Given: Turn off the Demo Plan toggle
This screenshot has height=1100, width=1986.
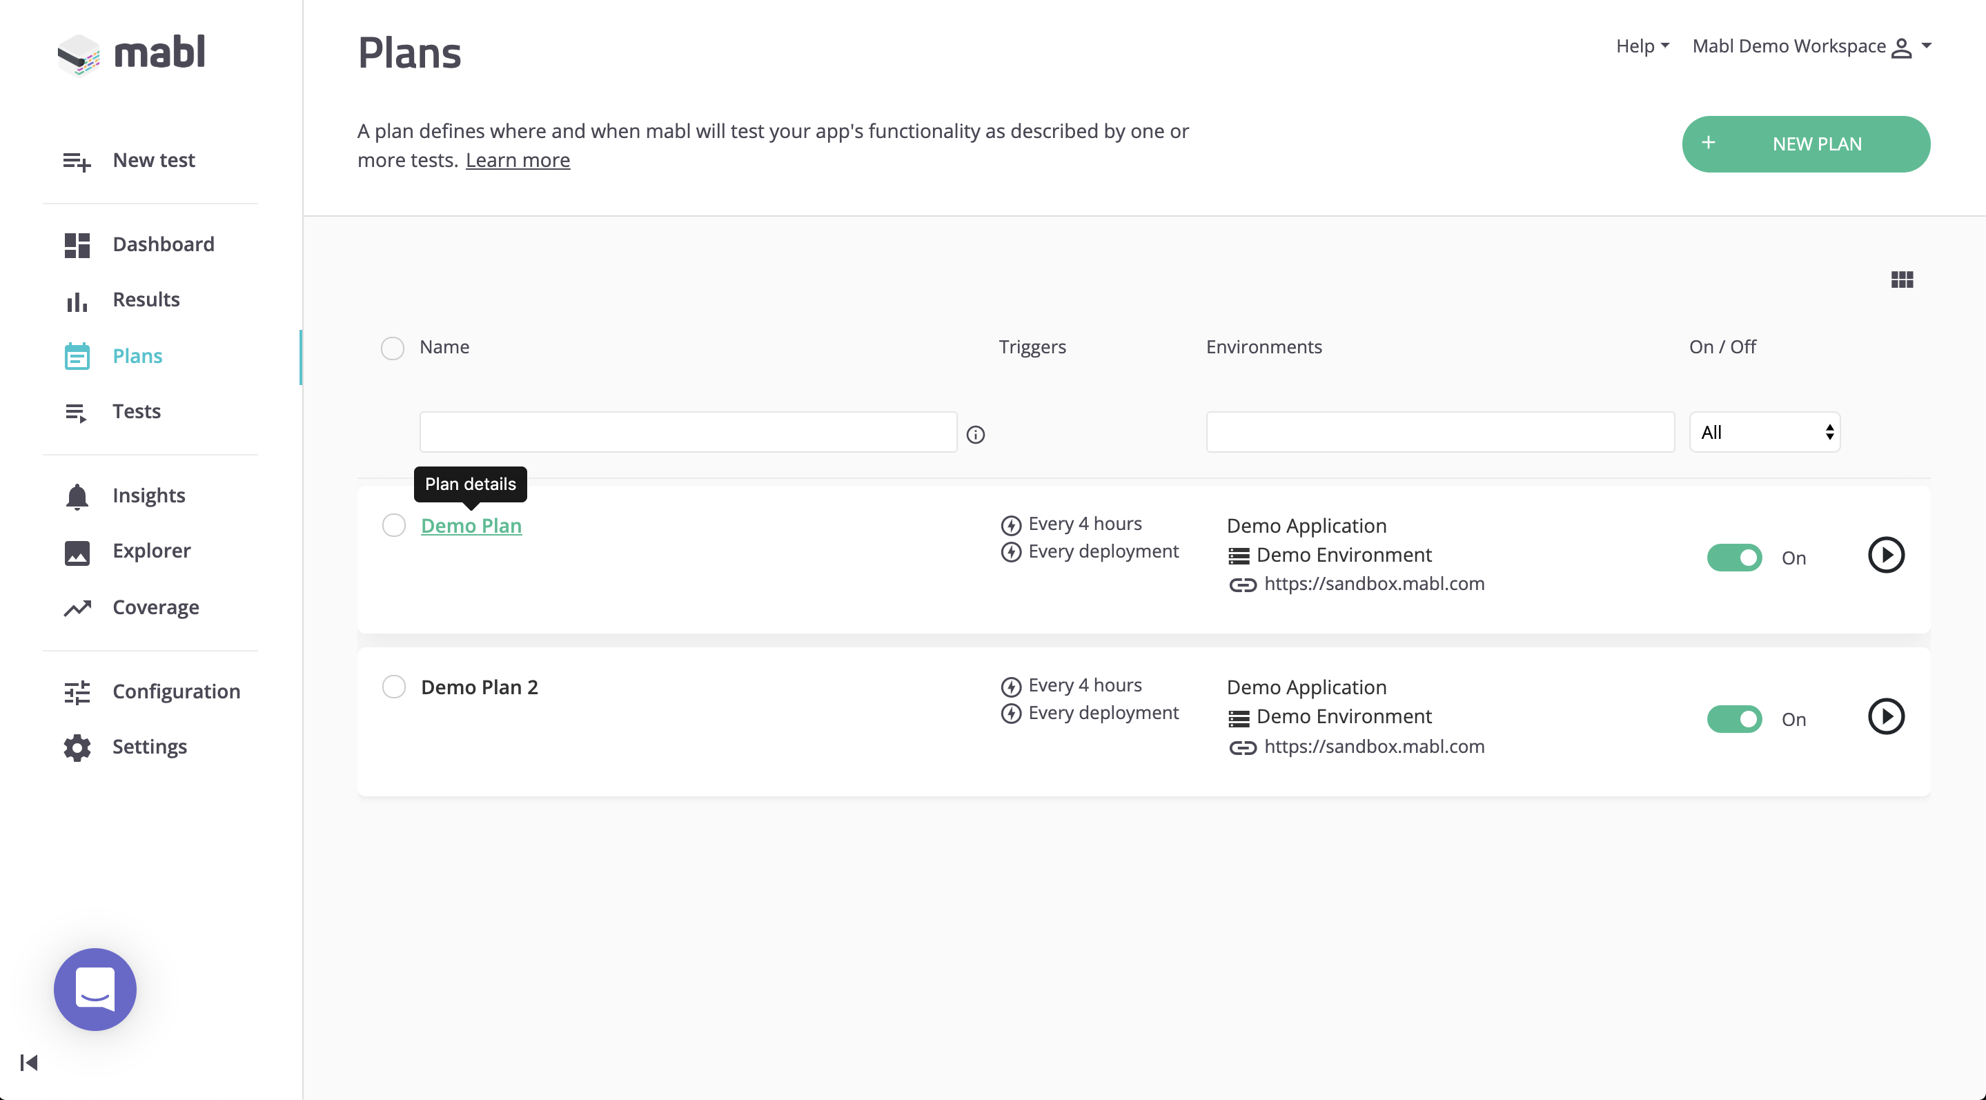Looking at the screenshot, I should [x=1734, y=558].
